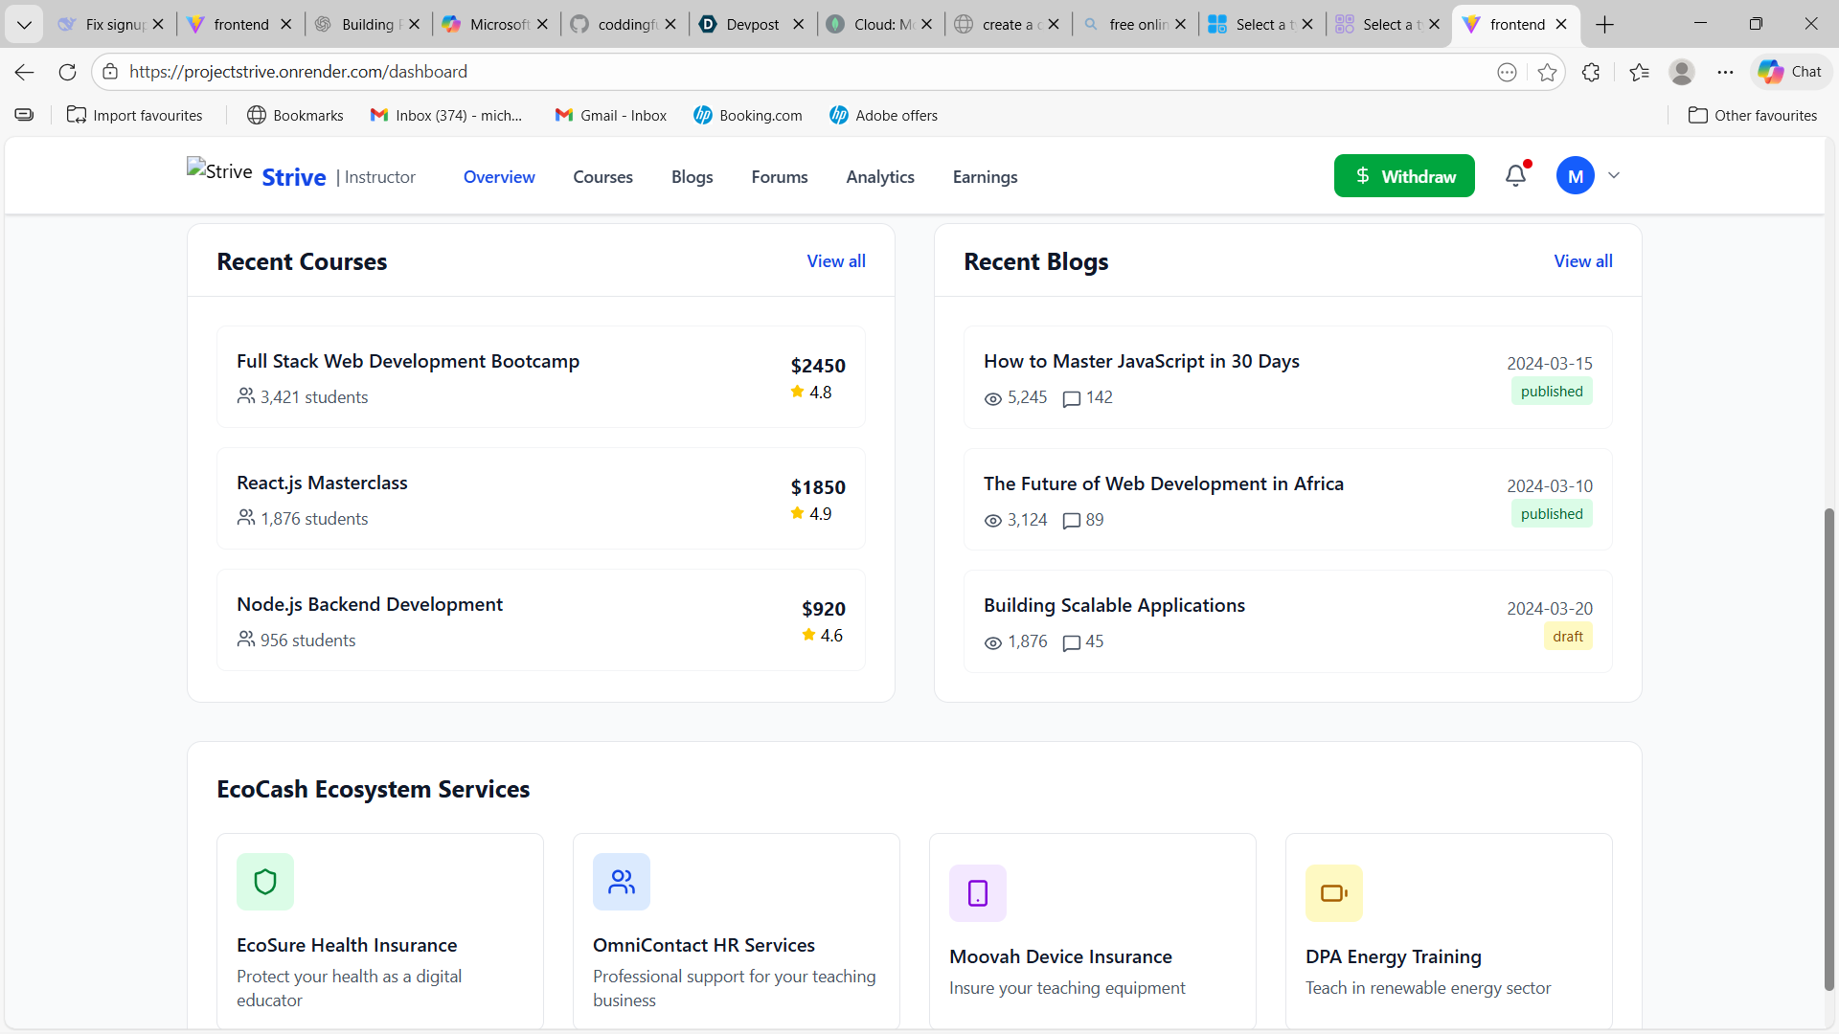Refresh the page with reload icon
Viewport: 1839px width, 1034px height.
point(67,72)
